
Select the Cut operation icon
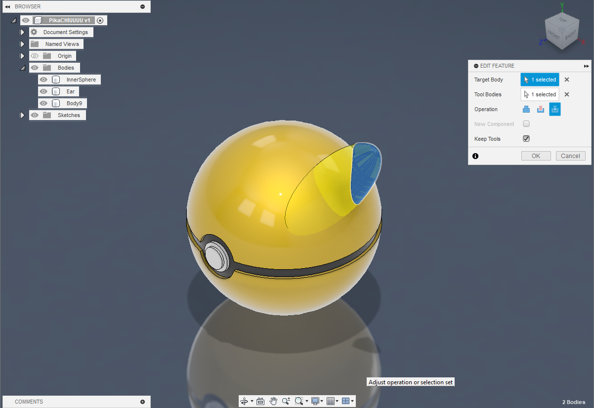pyautogui.click(x=541, y=109)
